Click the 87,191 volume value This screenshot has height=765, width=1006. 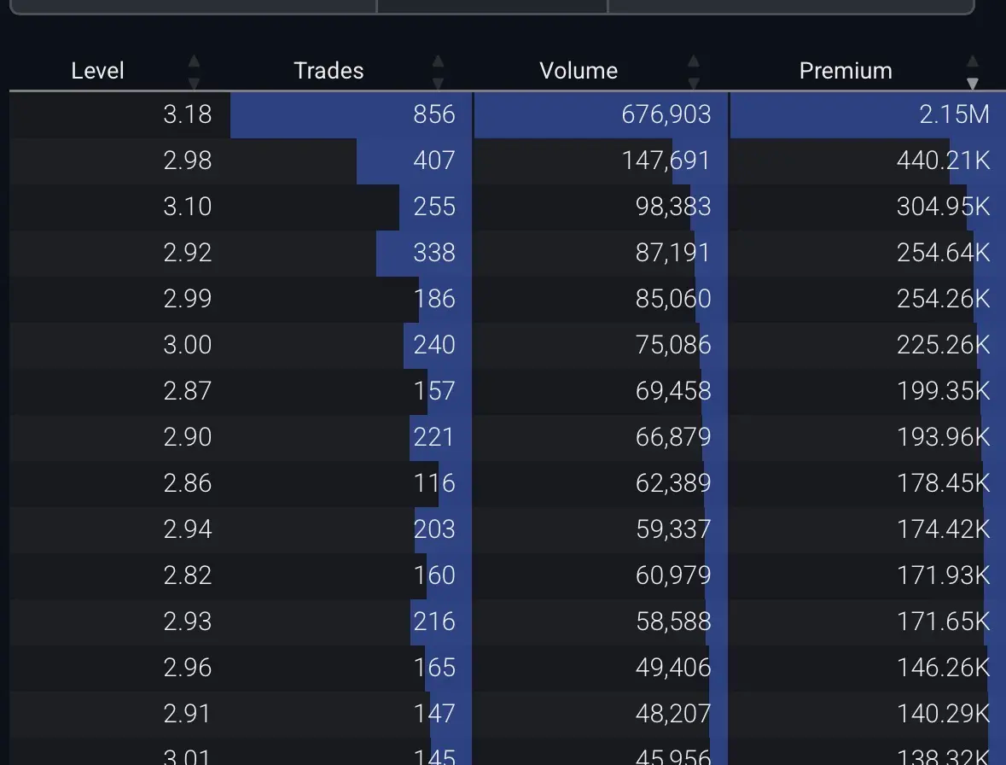point(673,253)
